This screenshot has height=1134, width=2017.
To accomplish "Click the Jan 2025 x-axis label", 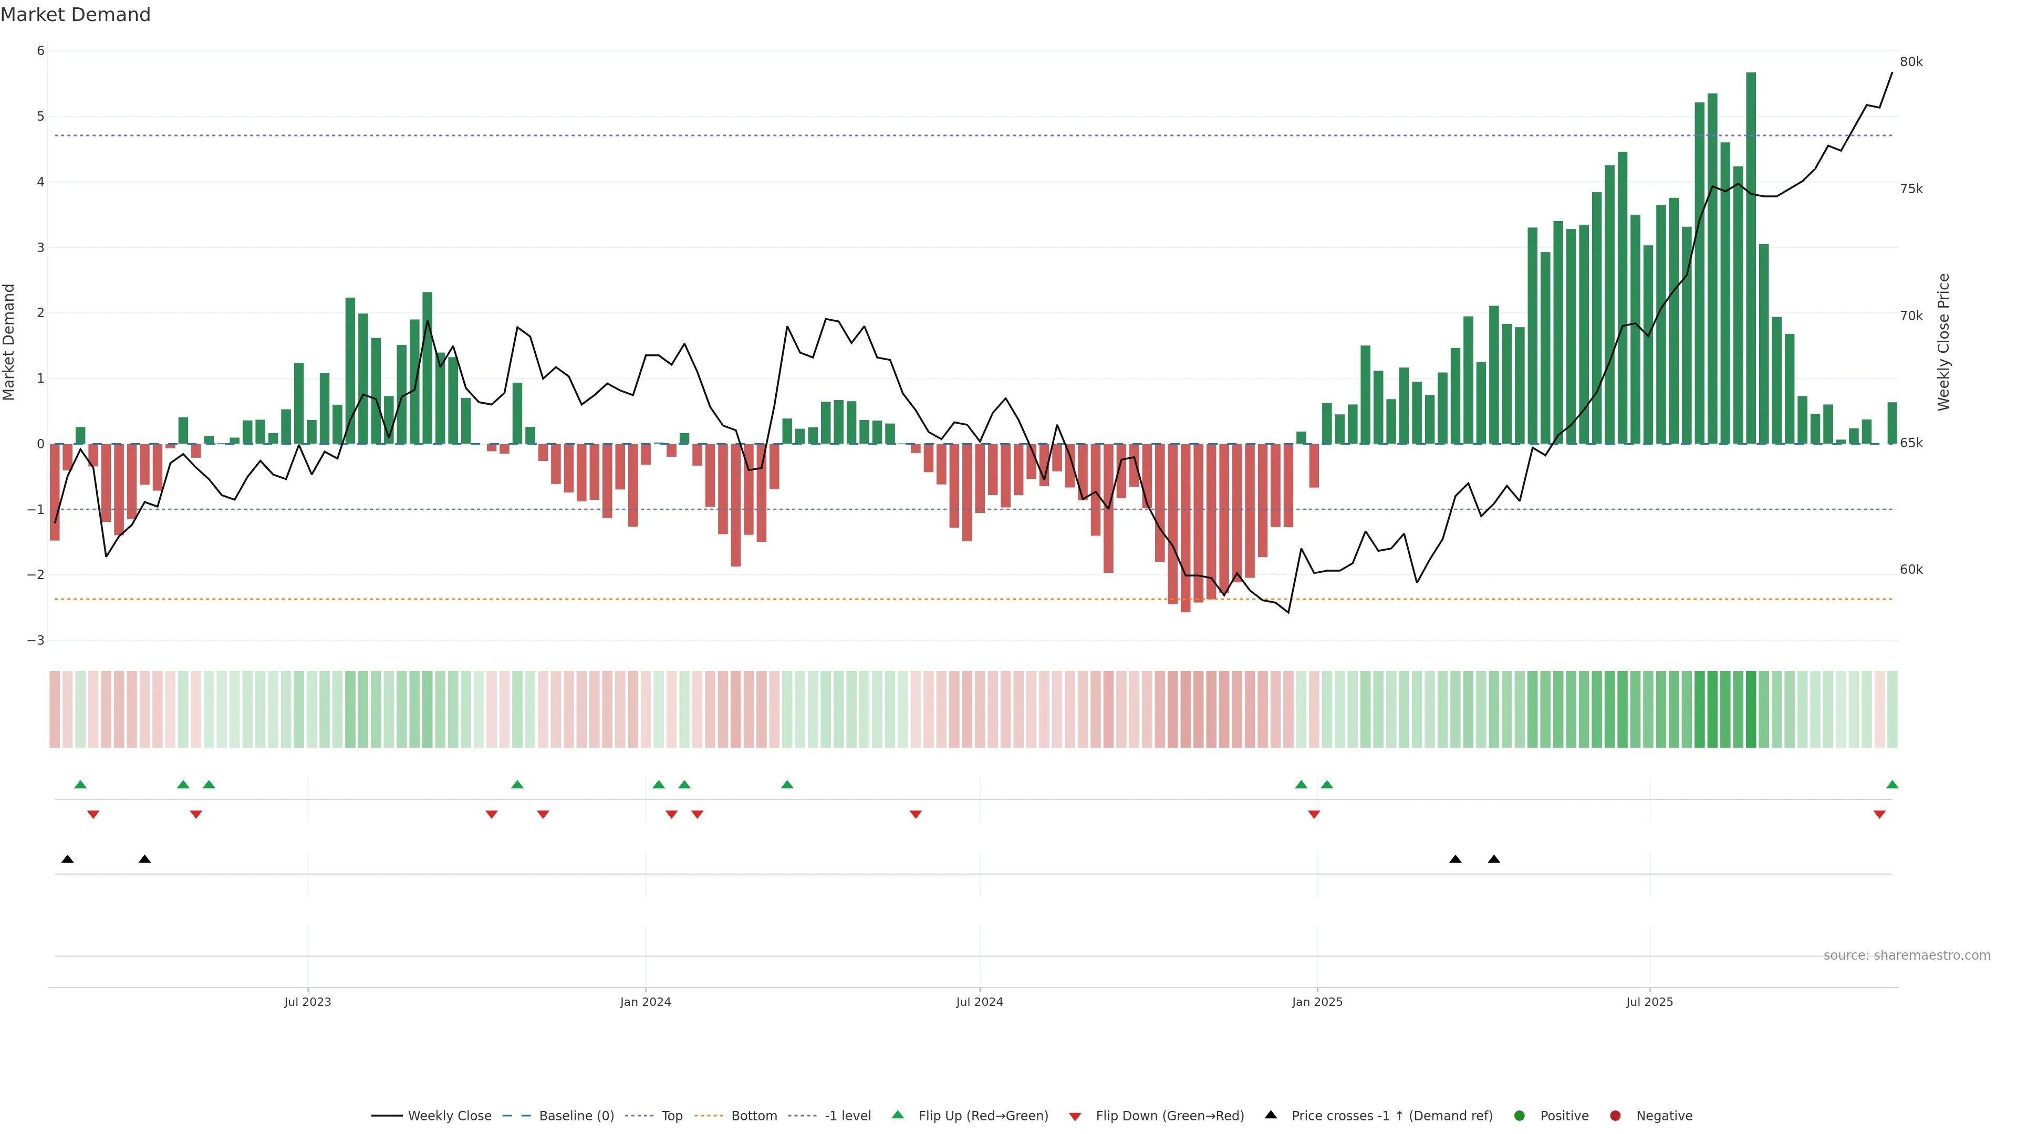I will (1317, 1002).
